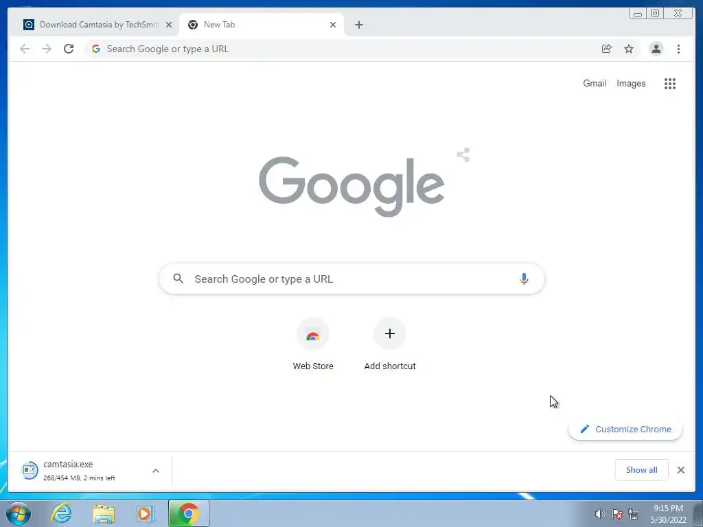Viewport: 703px width, 527px height.
Task: Open the Chrome profile avatar
Action: click(x=656, y=49)
